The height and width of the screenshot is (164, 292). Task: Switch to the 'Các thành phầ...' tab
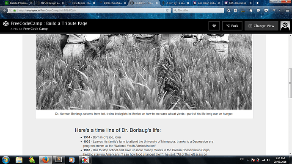(x=207, y=3)
